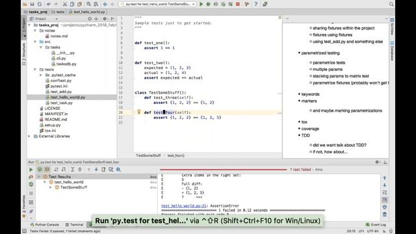Click the Paste icon in main toolbar

tap(79, 5)
